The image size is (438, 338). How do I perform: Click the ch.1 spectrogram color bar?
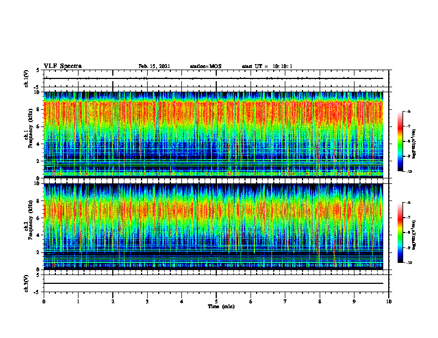[x=400, y=141]
